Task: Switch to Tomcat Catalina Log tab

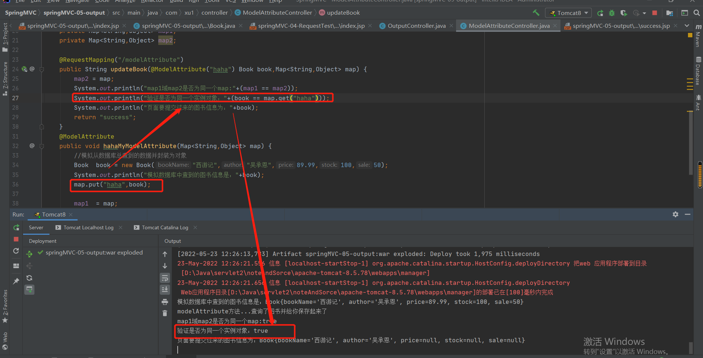Action: coord(161,227)
